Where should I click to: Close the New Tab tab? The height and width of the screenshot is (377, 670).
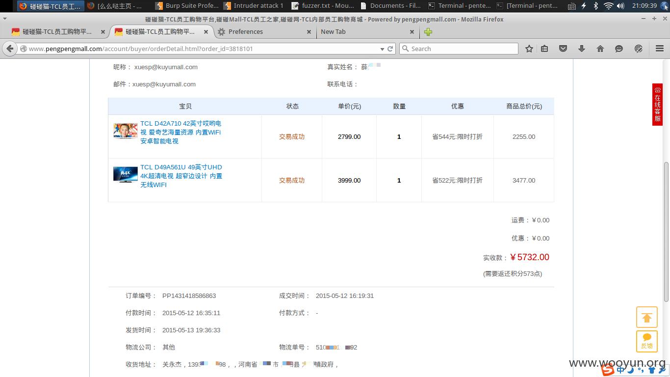tap(412, 32)
